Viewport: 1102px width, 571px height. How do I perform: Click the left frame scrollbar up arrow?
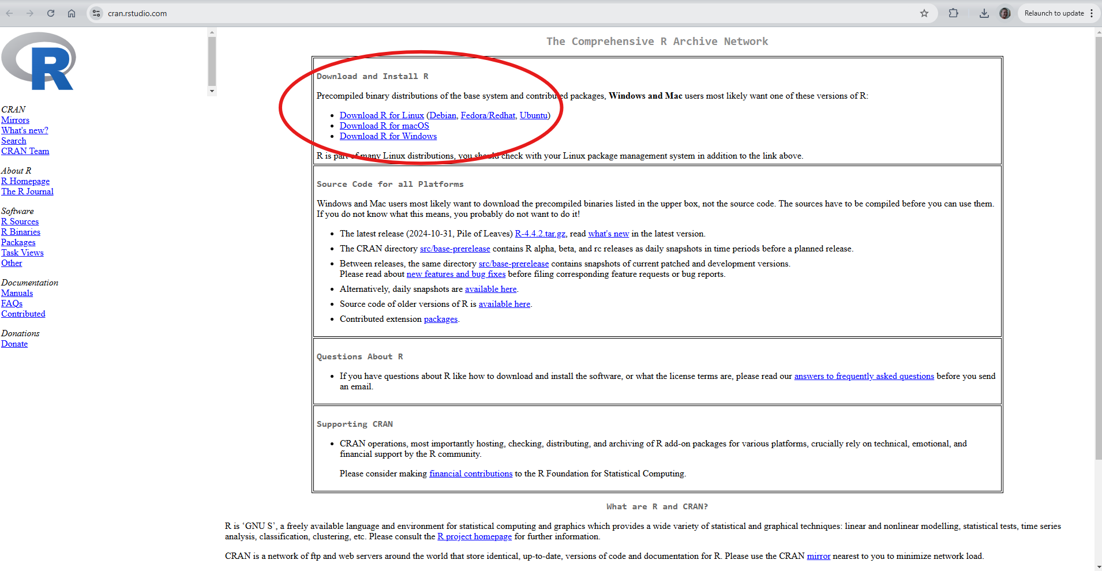(212, 33)
